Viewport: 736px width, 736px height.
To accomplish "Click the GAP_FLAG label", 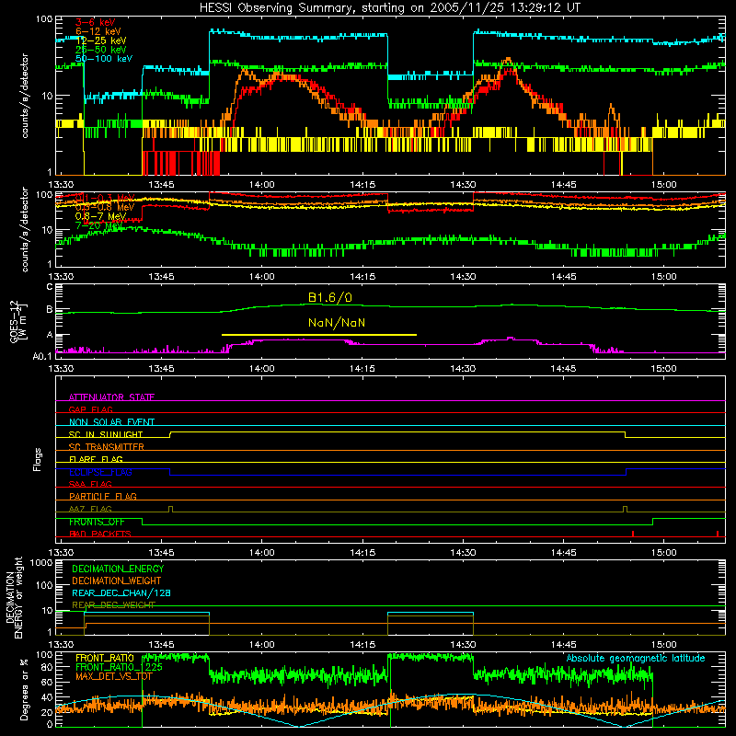I will click(90, 409).
